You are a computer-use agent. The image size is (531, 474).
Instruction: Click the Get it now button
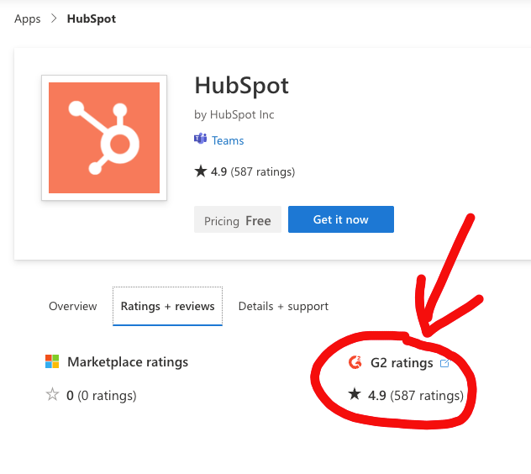pos(341,219)
